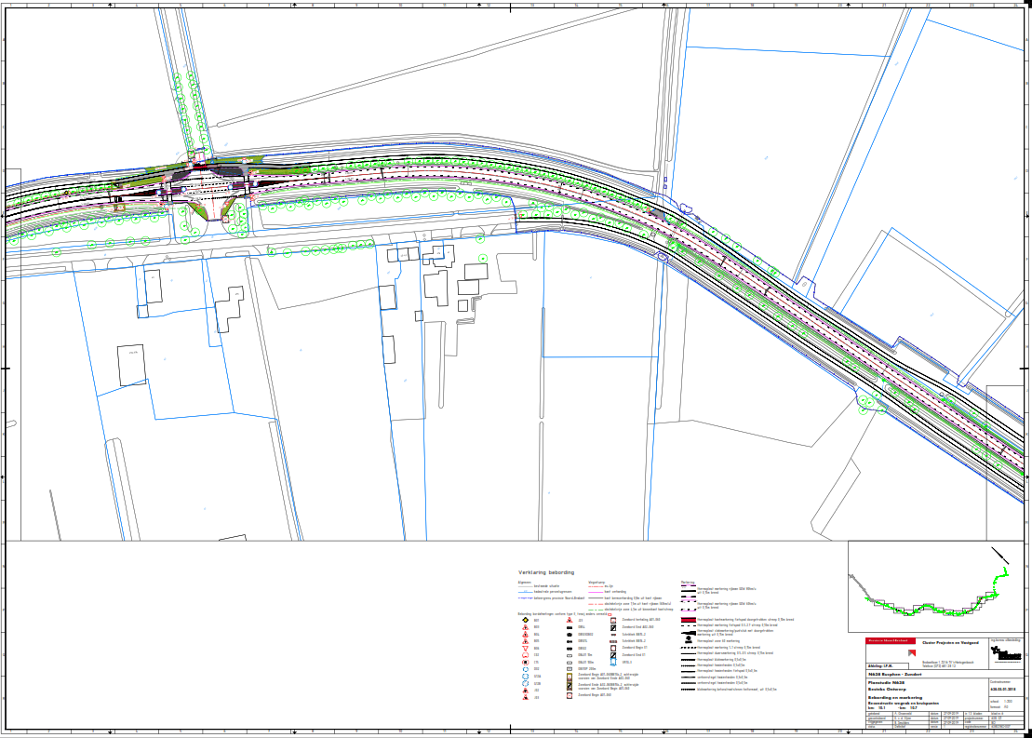
Task: Select the inverted triangle yield sign symbol
Action: click(526, 648)
